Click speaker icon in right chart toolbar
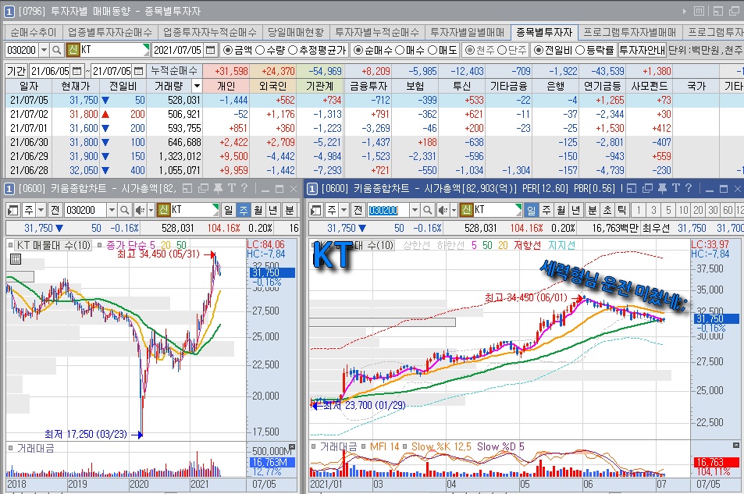744x494 pixels. click(x=443, y=210)
